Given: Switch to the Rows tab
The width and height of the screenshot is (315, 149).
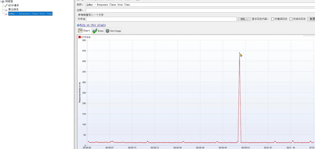Looking at the screenshot, I should coord(98,31).
